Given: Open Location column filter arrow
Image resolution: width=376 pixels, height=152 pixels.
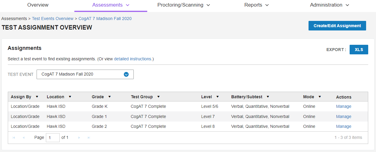Looking at the screenshot, I should [70, 97].
